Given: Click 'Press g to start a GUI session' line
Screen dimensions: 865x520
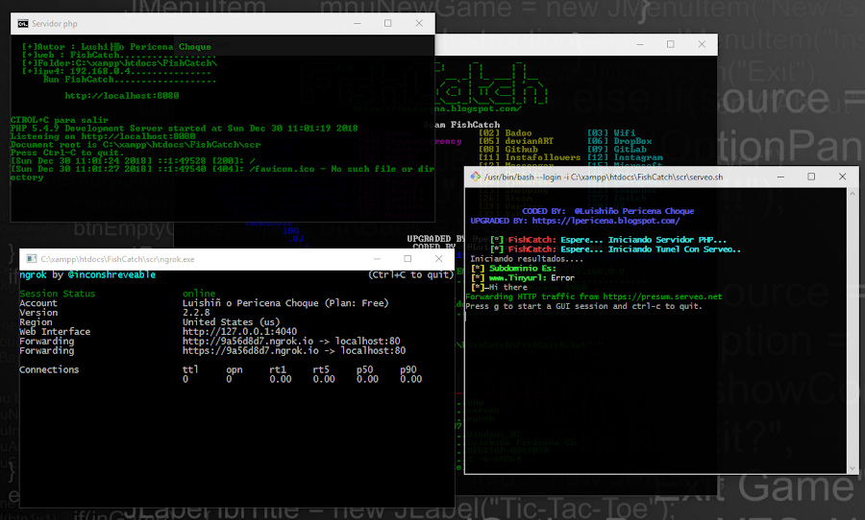Looking at the screenshot, I should (583, 306).
